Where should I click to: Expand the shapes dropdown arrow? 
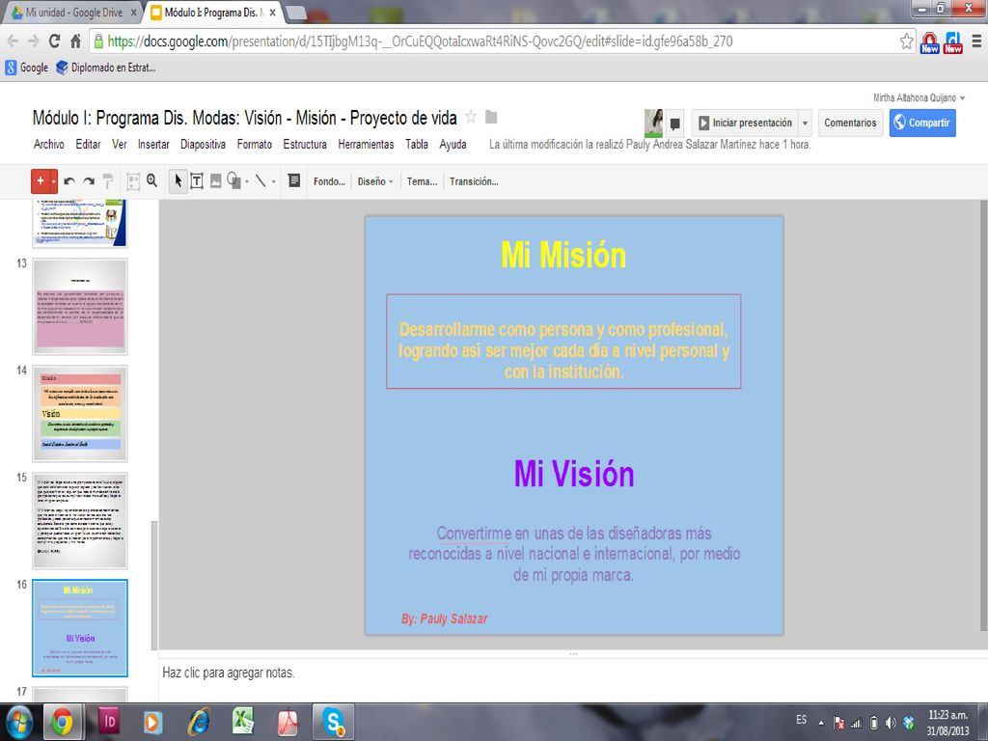click(246, 181)
